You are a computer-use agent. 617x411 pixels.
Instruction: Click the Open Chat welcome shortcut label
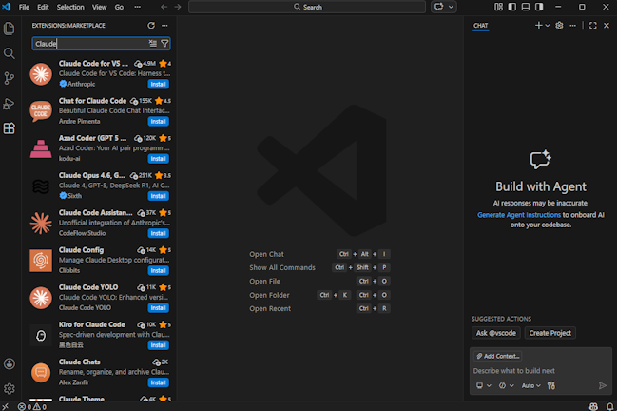[x=266, y=254]
